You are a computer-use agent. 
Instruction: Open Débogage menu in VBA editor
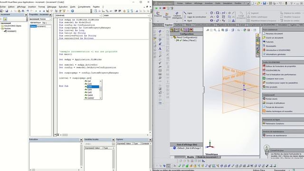52,7
